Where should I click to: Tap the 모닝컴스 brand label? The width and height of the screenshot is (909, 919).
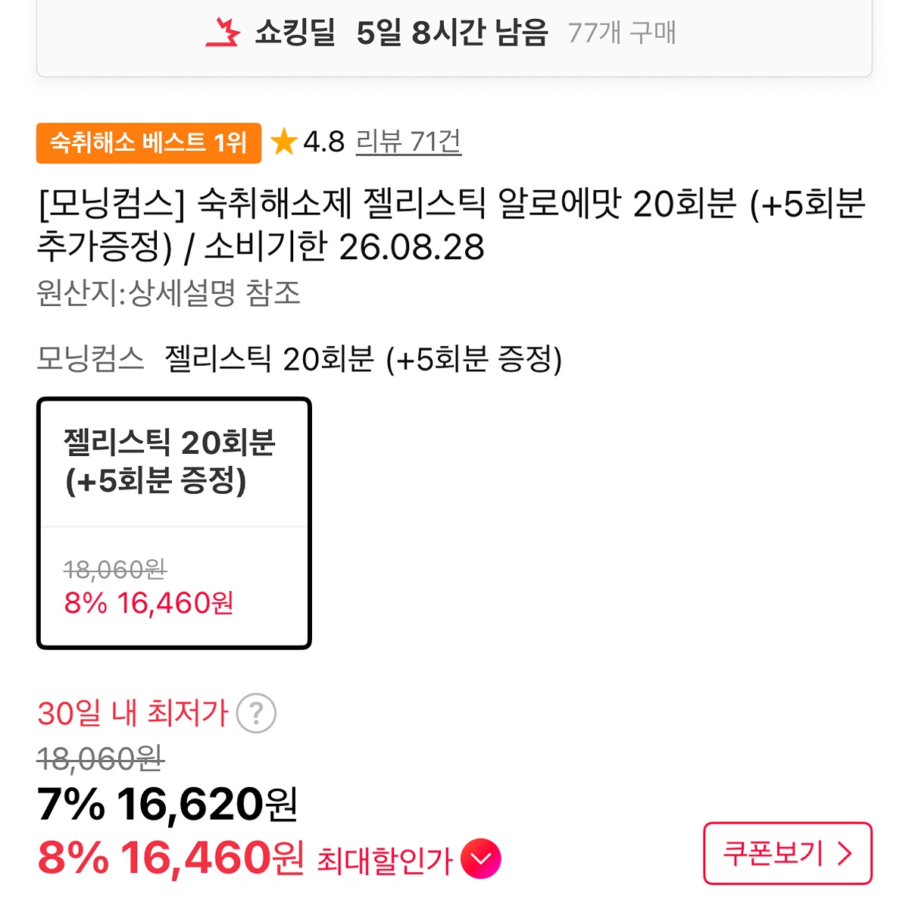(x=90, y=358)
